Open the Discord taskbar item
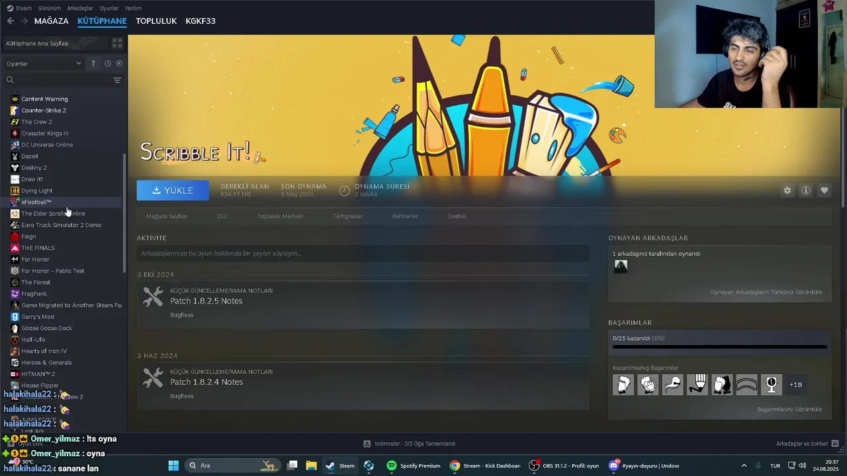This screenshot has height=476, width=847. pyautogui.click(x=645, y=465)
